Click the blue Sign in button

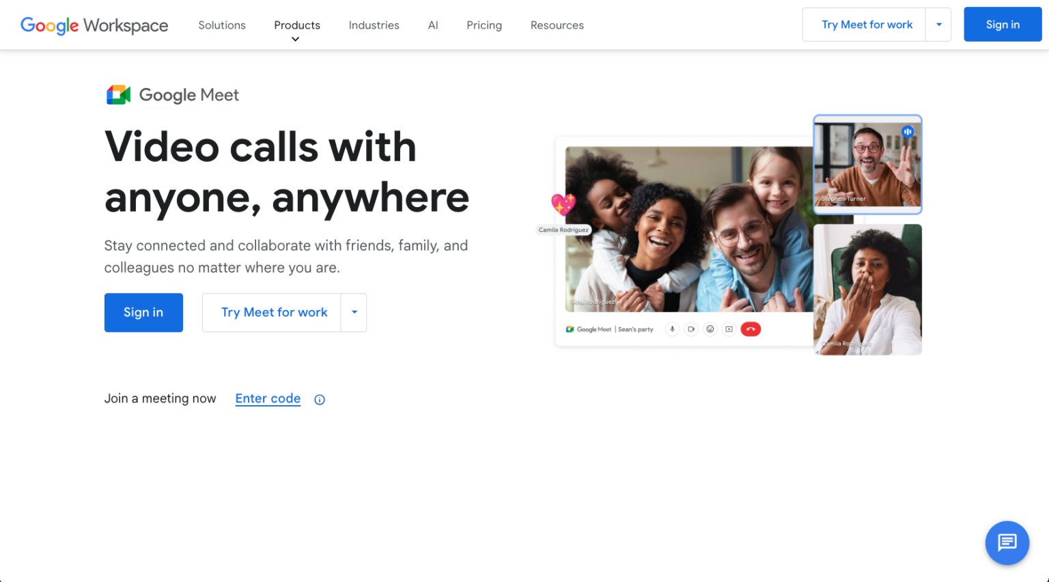click(x=1002, y=24)
